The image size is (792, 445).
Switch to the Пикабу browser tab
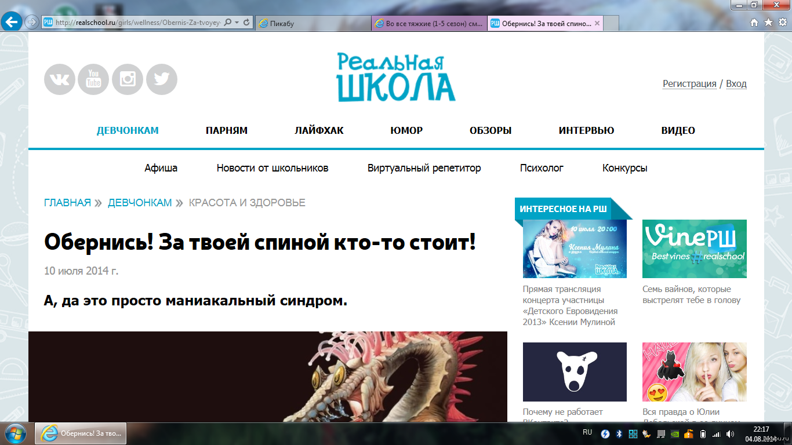tap(312, 23)
